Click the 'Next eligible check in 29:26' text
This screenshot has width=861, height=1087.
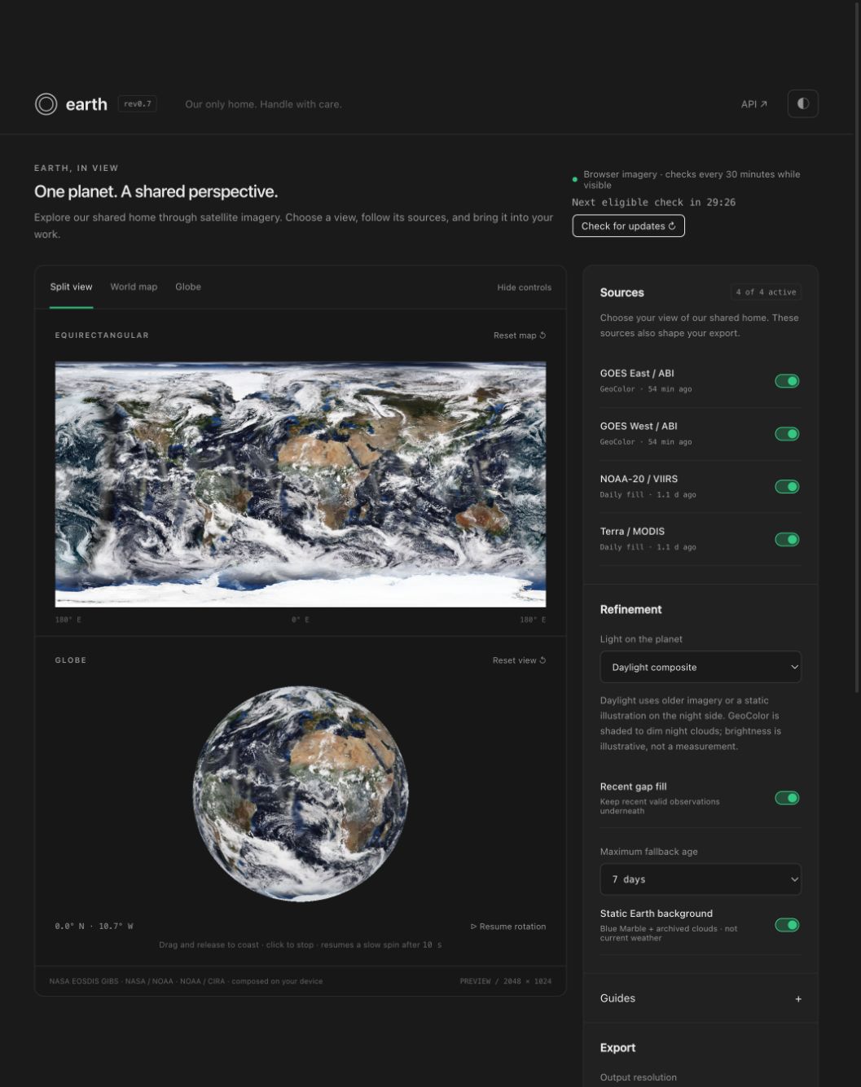click(653, 202)
